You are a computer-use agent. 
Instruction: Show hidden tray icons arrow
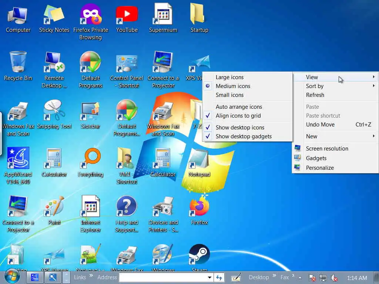pyautogui.click(x=300, y=278)
